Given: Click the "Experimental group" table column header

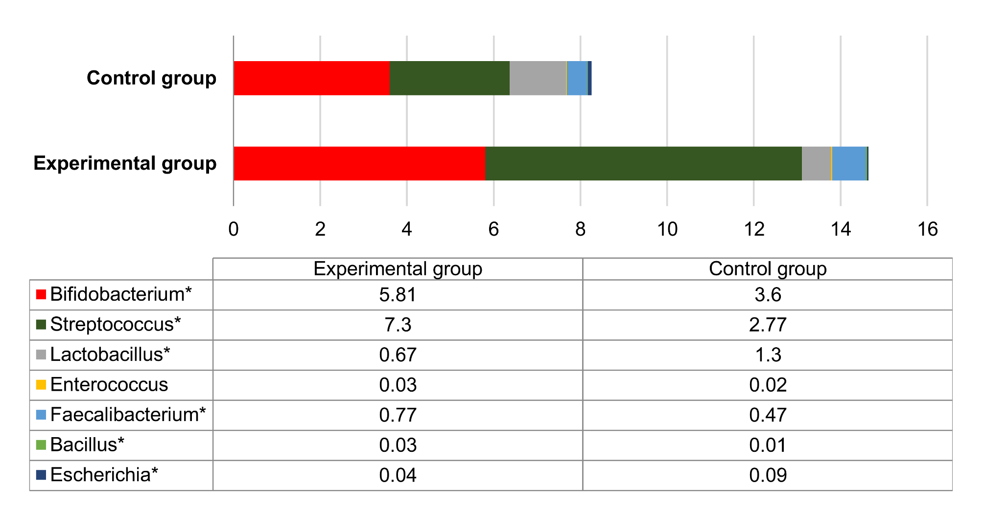Looking at the screenshot, I should tap(398, 269).
